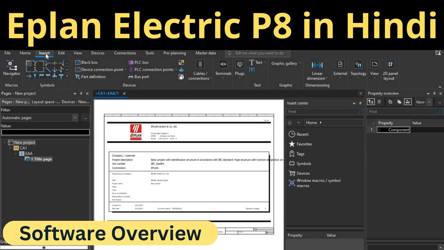Open the document tab list dropdown
The image size is (444, 250).
point(360,93)
